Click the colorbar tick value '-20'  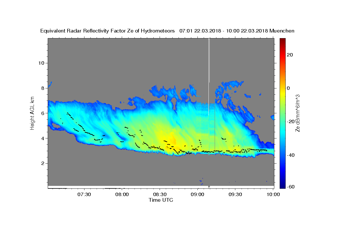tap(291, 121)
